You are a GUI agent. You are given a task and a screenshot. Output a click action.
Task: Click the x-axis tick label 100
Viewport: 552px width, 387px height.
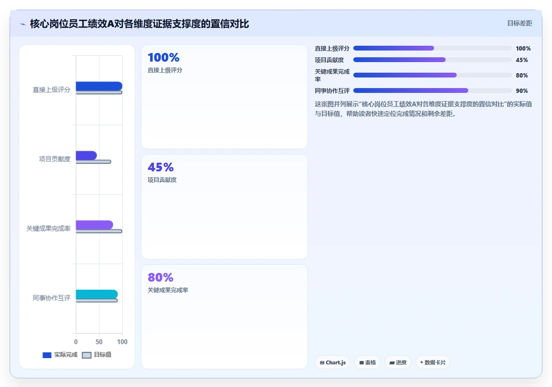pyautogui.click(x=122, y=342)
